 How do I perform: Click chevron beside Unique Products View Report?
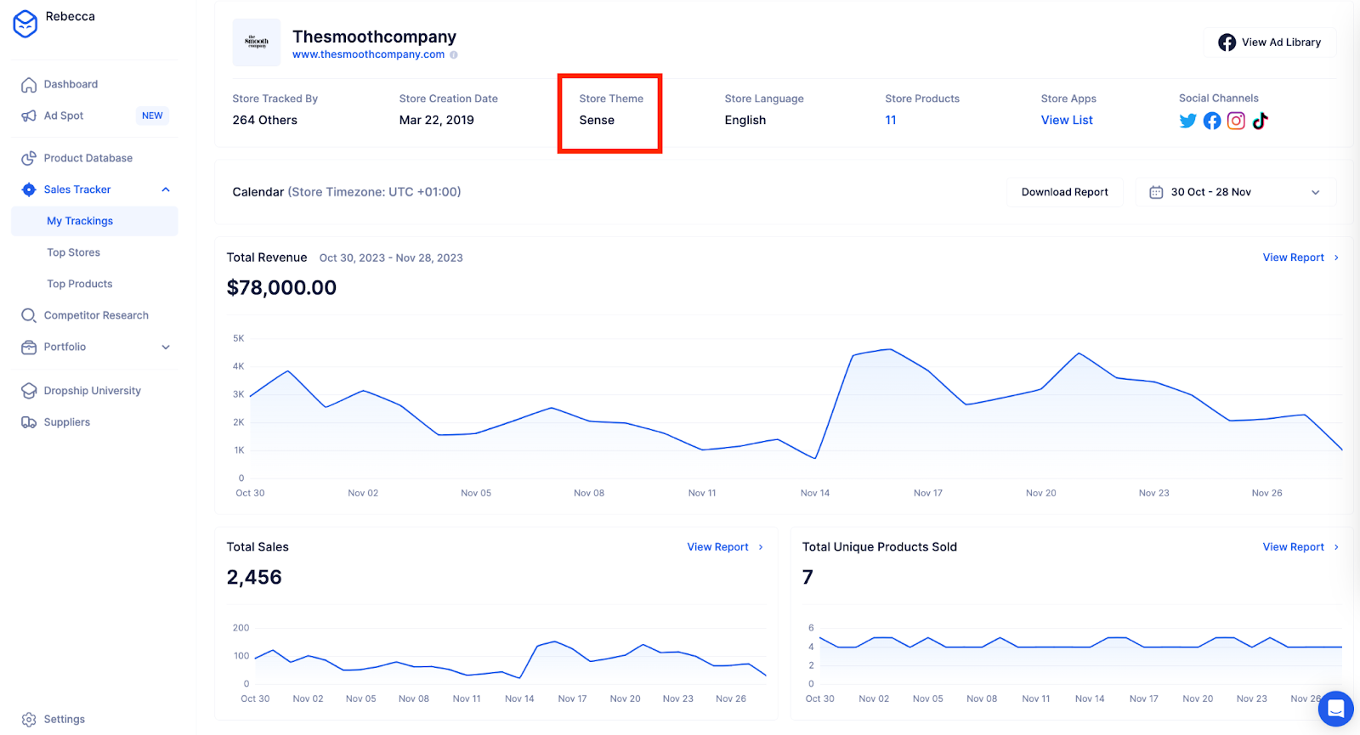point(1336,547)
